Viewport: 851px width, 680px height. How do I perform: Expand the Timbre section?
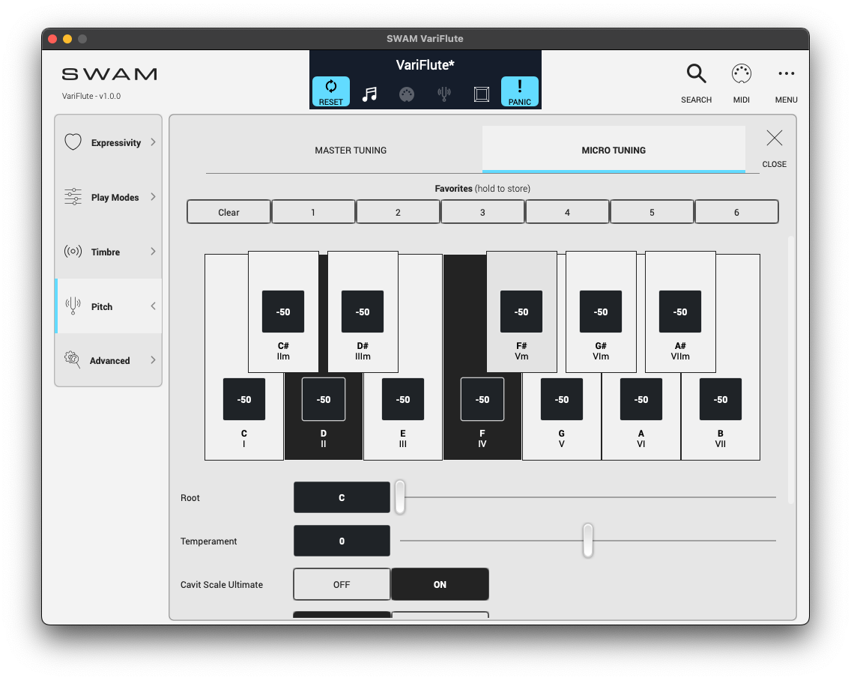[109, 252]
